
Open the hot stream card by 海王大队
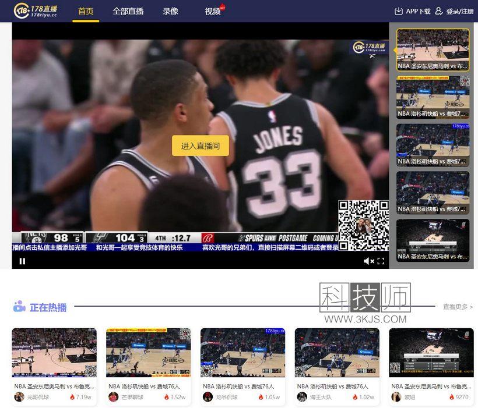pos(337,367)
